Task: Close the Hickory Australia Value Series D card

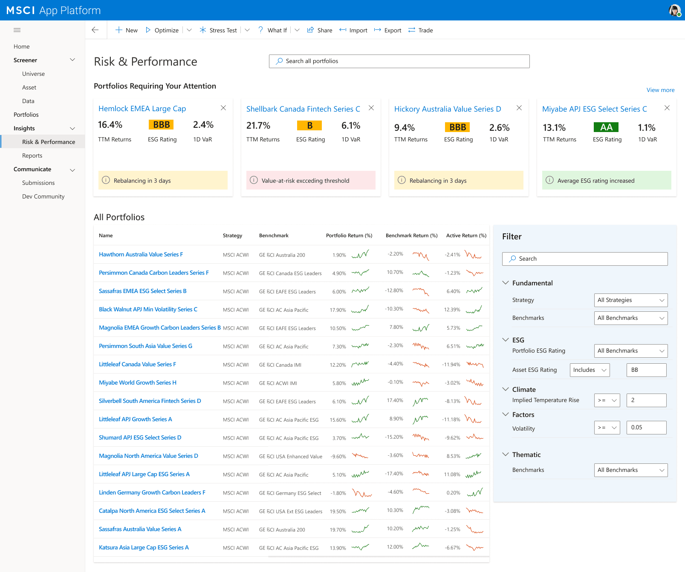Action: tap(519, 108)
